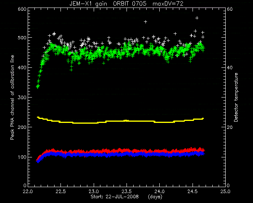The width and height of the screenshot is (253, 203).
Task: Click the 300 tick label on left axis
Action: 22,97
